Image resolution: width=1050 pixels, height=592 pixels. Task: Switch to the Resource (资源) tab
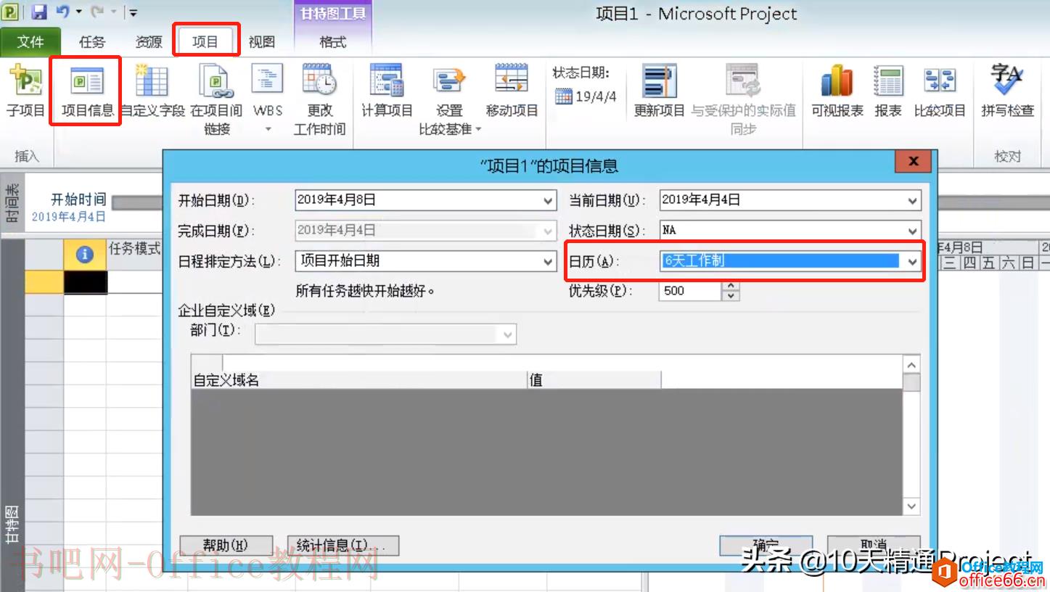(149, 42)
